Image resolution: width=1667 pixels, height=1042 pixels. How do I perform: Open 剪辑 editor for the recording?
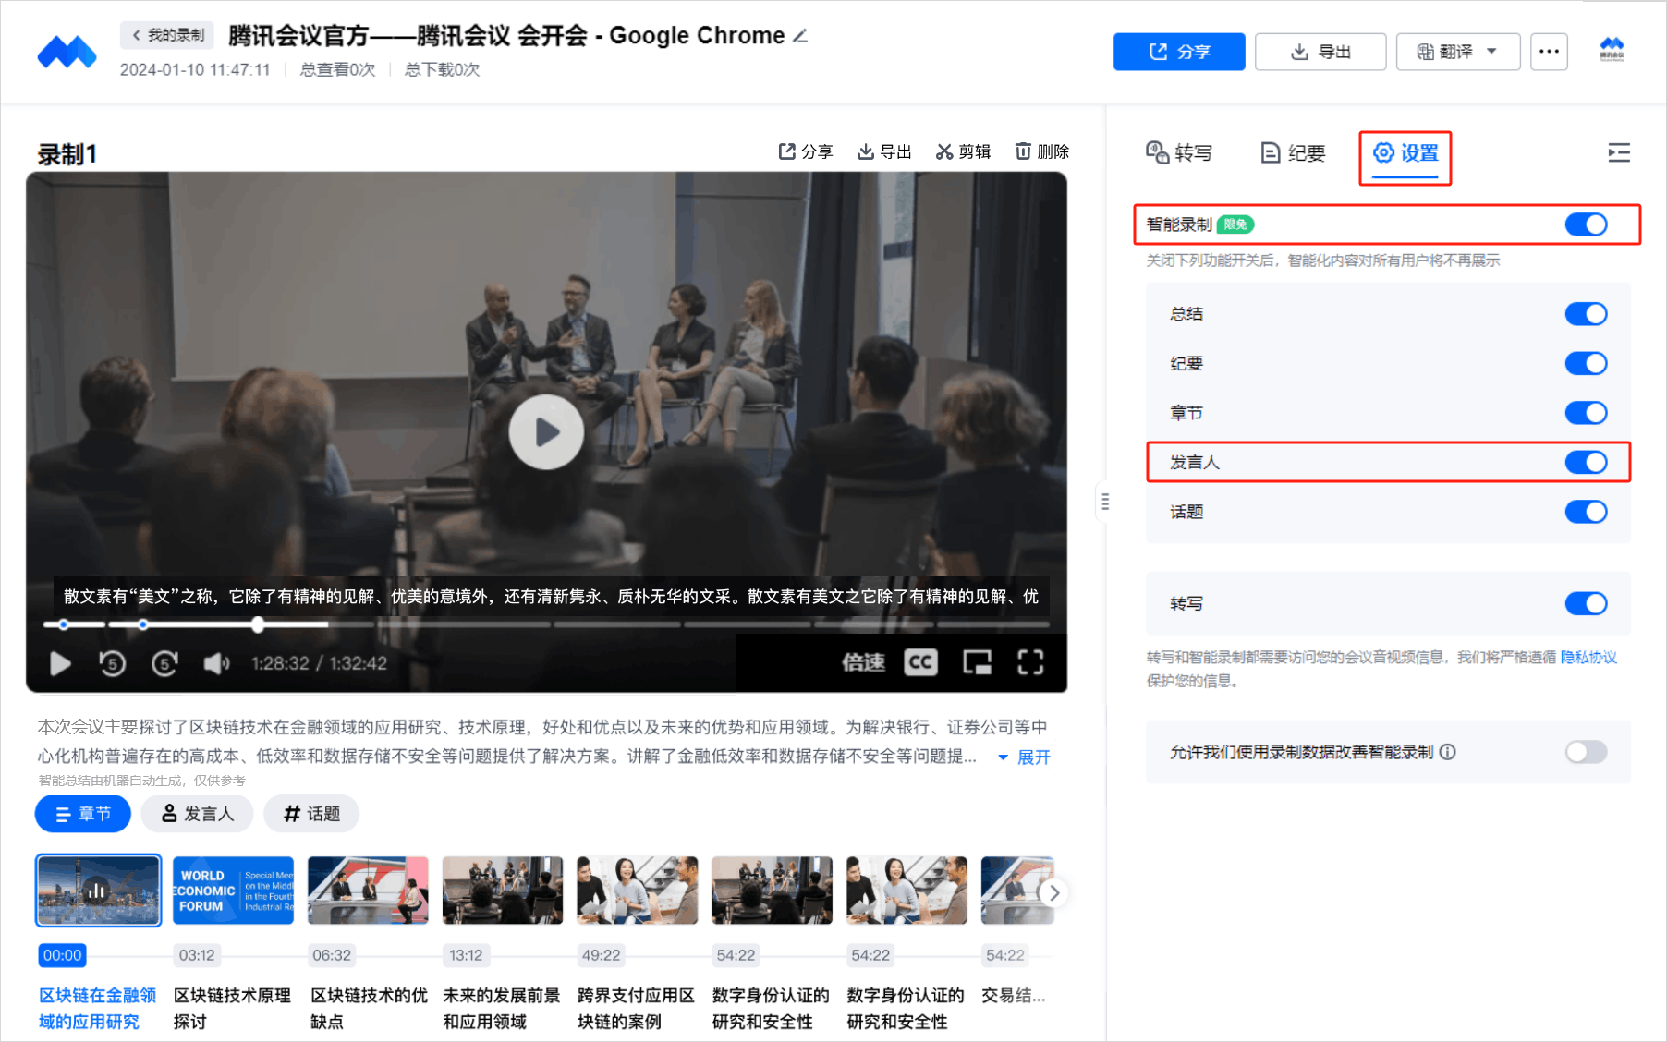[x=963, y=151]
